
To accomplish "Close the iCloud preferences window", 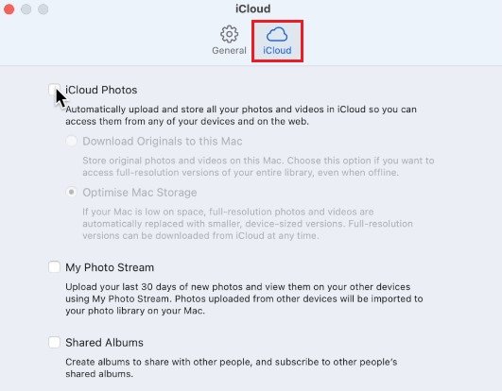I will click(x=9, y=8).
